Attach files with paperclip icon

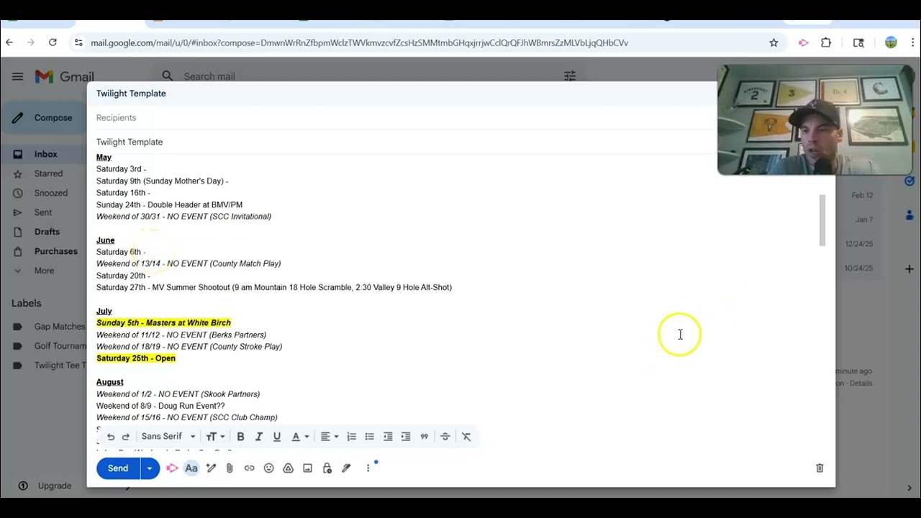pyautogui.click(x=230, y=468)
